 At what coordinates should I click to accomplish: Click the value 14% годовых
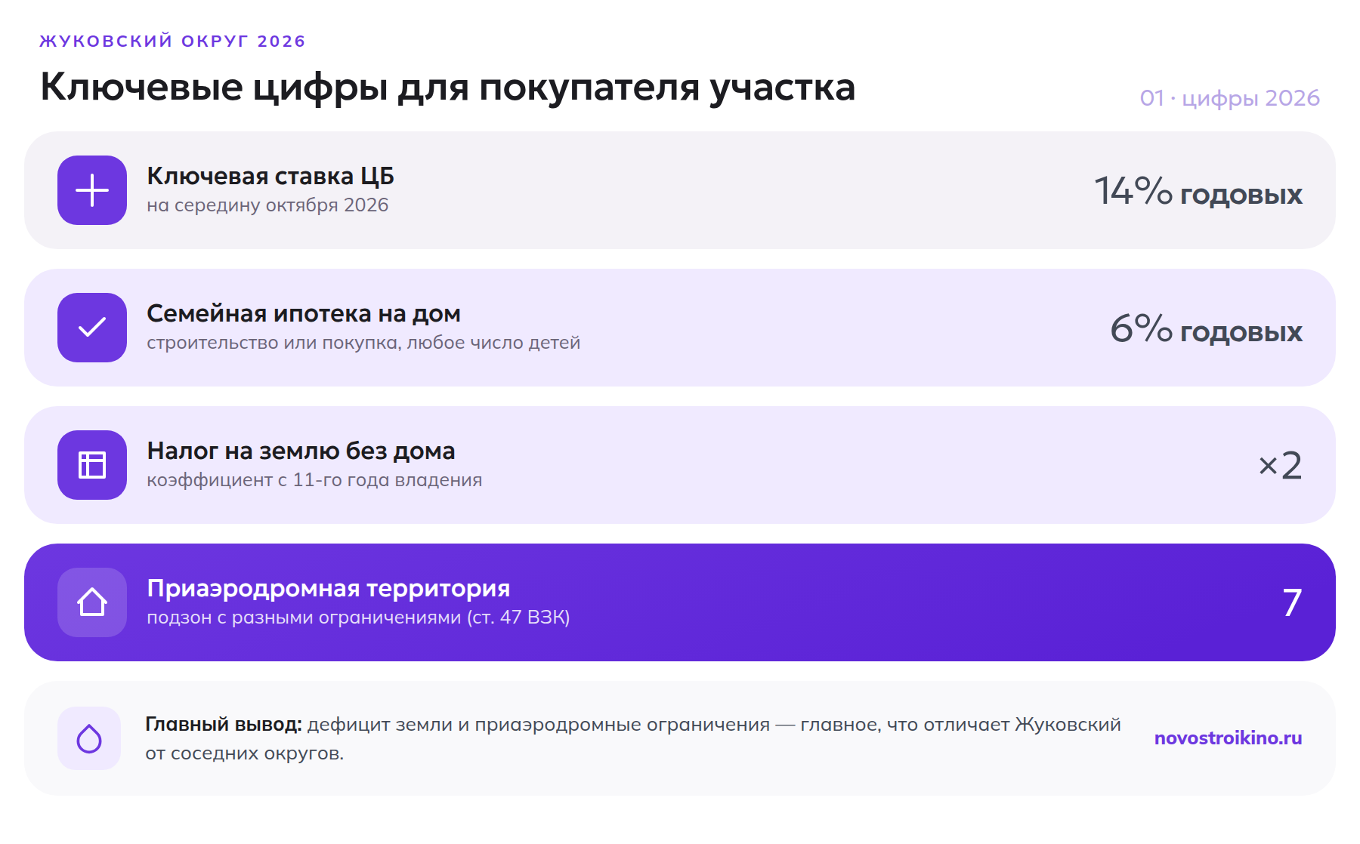click(x=1198, y=191)
